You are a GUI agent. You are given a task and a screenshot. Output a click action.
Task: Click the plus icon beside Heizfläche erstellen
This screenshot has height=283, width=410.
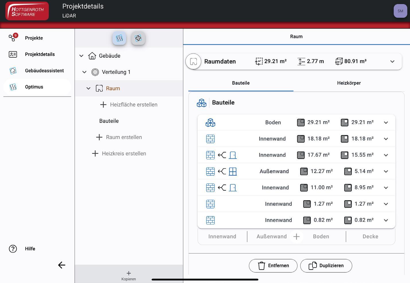(103, 105)
